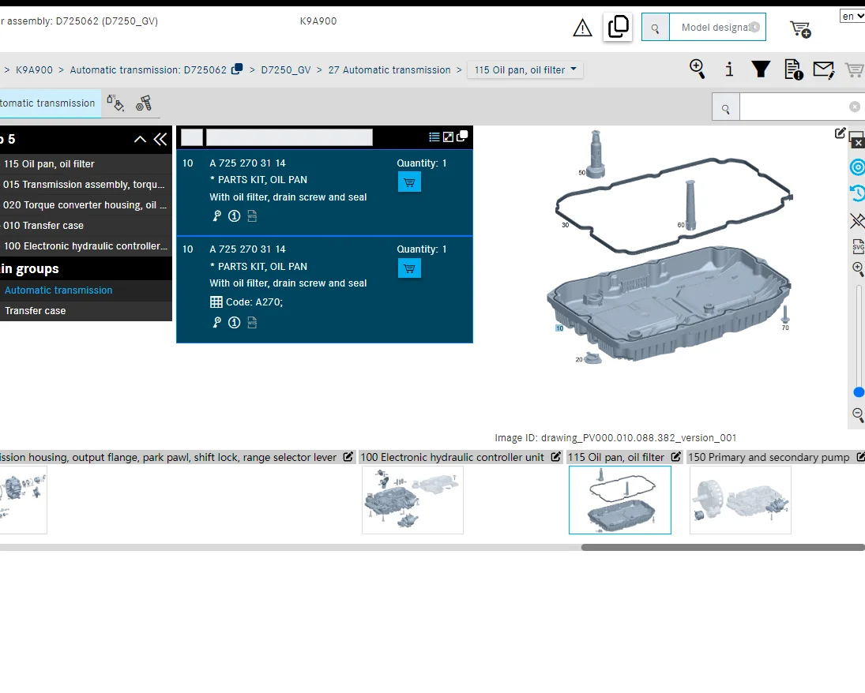Viewport: 865px width, 693px height.
Task: Click the envelope with pencil feedback icon
Action: (x=824, y=70)
